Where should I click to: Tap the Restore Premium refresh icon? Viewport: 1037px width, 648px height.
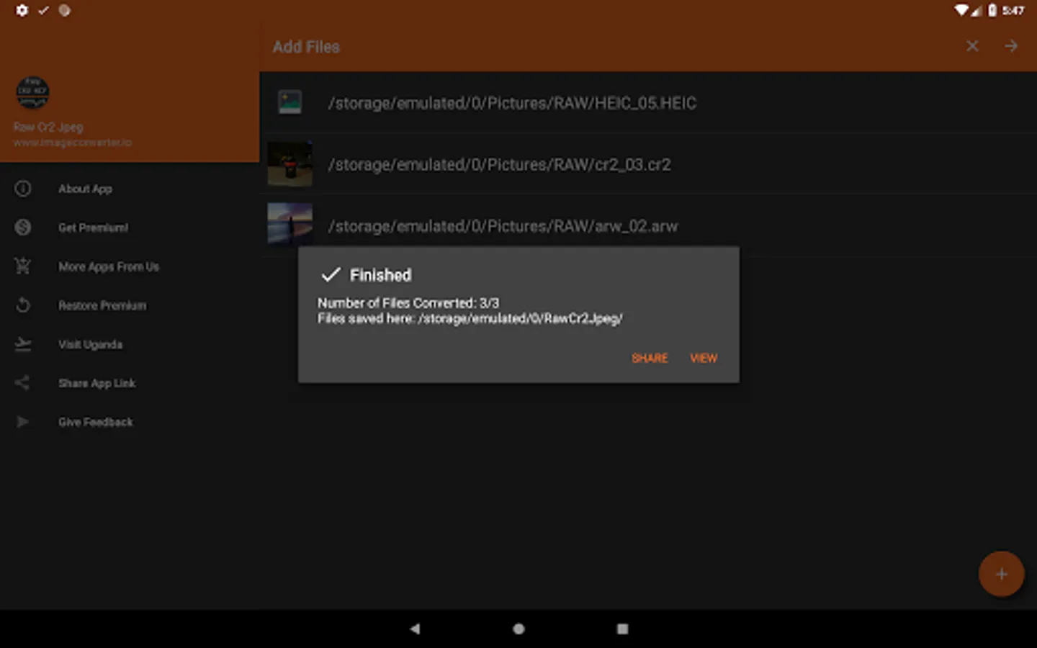(x=23, y=305)
